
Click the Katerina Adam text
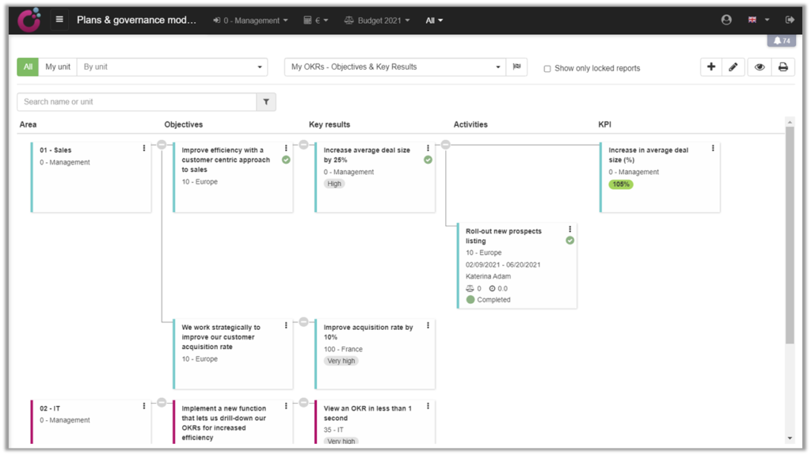click(x=488, y=276)
